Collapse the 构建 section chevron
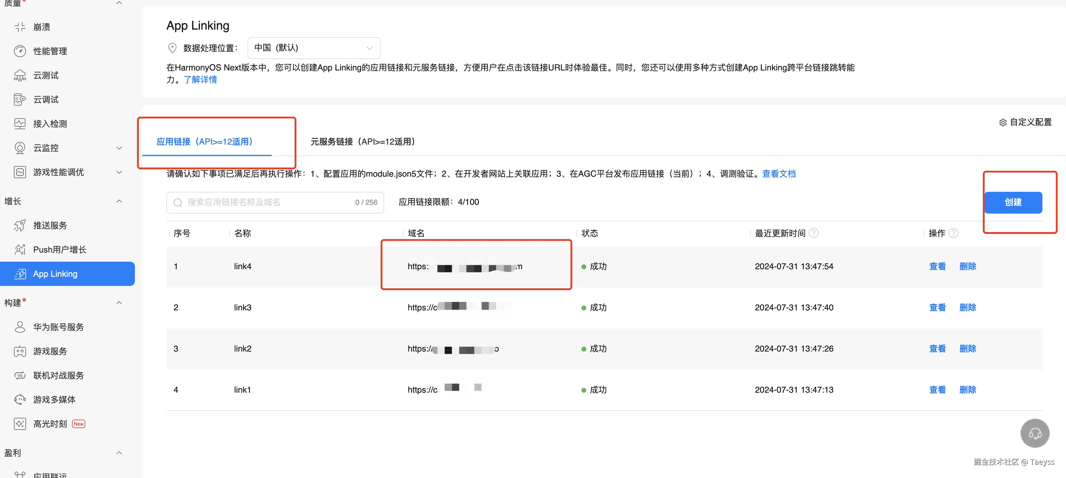The image size is (1066, 478). [x=119, y=303]
